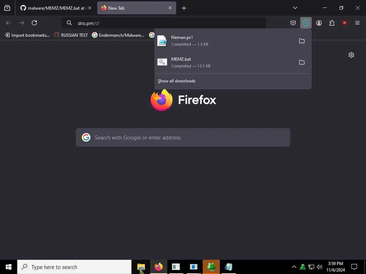Open the Extensions puzzle icon
The width and height of the screenshot is (366, 274).
332,23
